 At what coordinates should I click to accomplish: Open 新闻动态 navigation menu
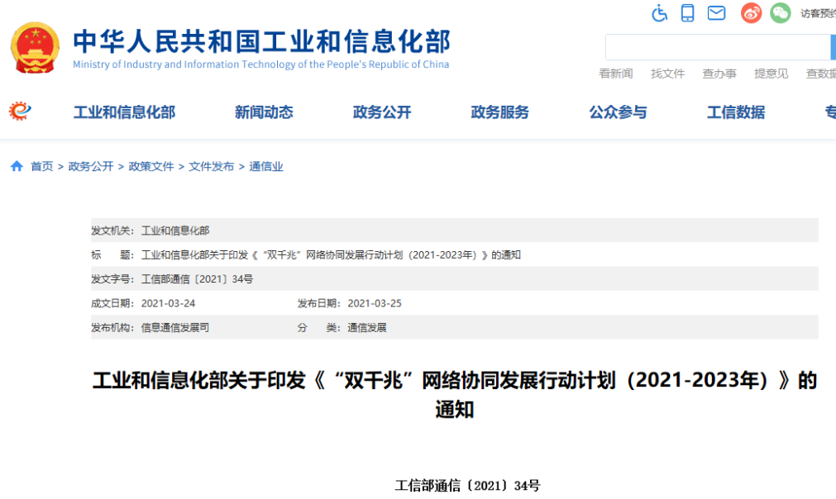click(x=264, y=112)
